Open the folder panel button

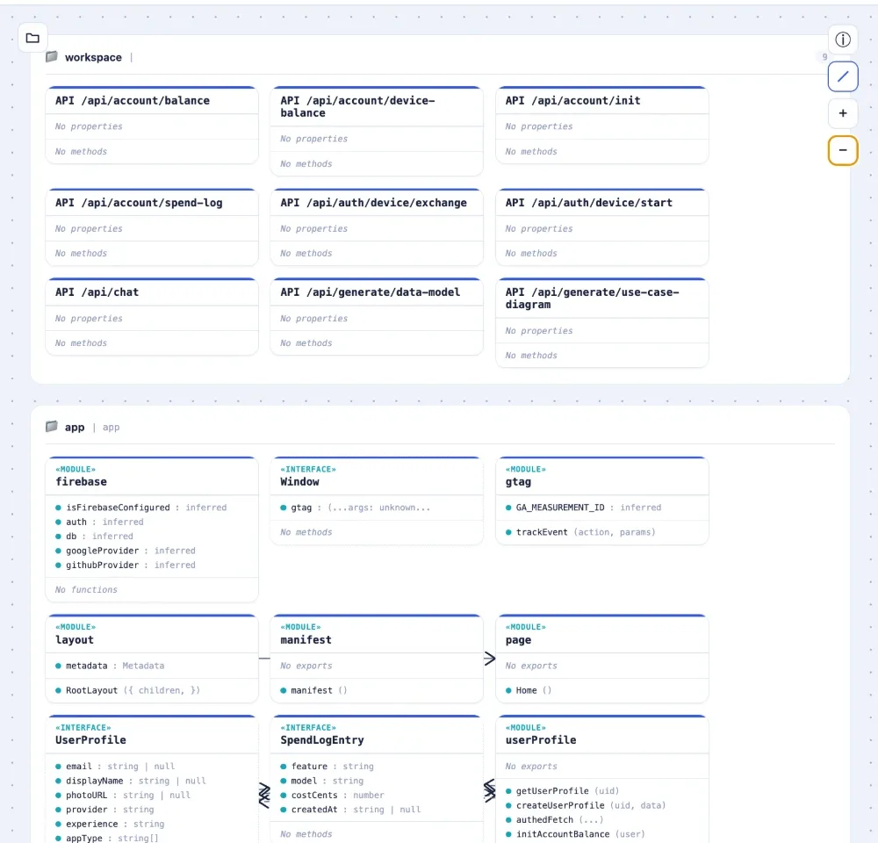pos(32,38)
